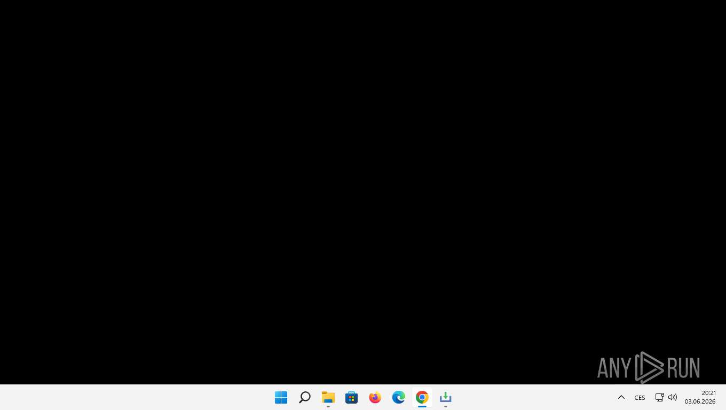Open Microsoft Edge from the taskbar
This screenshot has height=410, width=726.
[399, 397]
